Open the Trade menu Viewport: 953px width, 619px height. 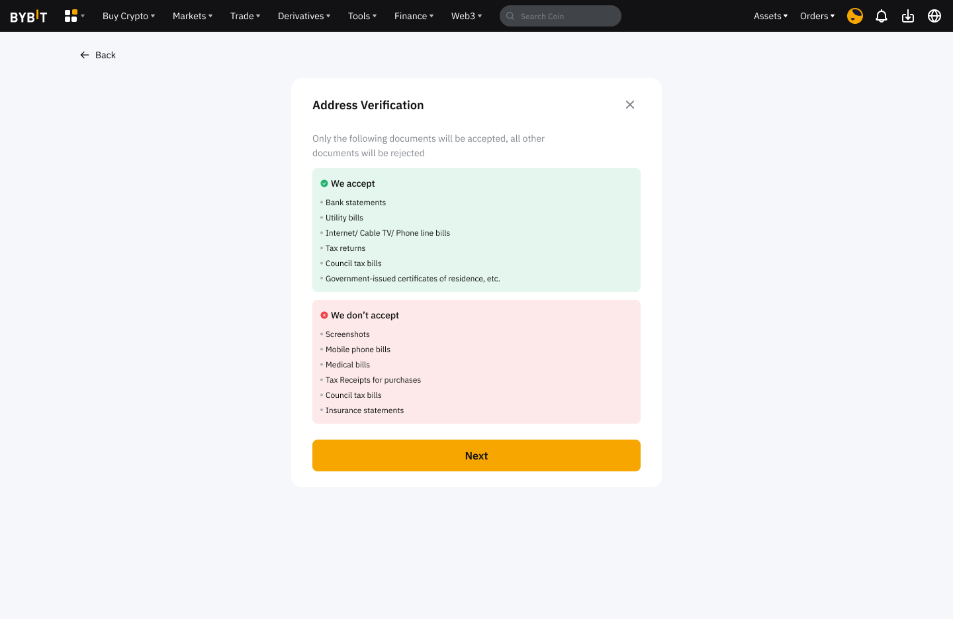pos(245,16)
